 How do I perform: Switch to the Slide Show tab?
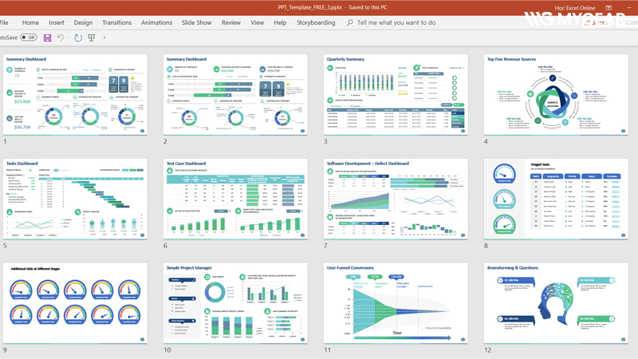coord(196,22)
